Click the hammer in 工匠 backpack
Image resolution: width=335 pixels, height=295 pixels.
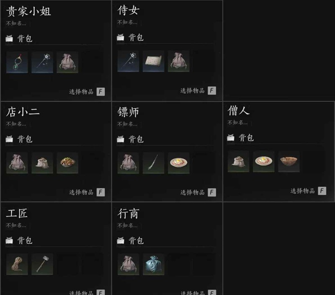42,264
